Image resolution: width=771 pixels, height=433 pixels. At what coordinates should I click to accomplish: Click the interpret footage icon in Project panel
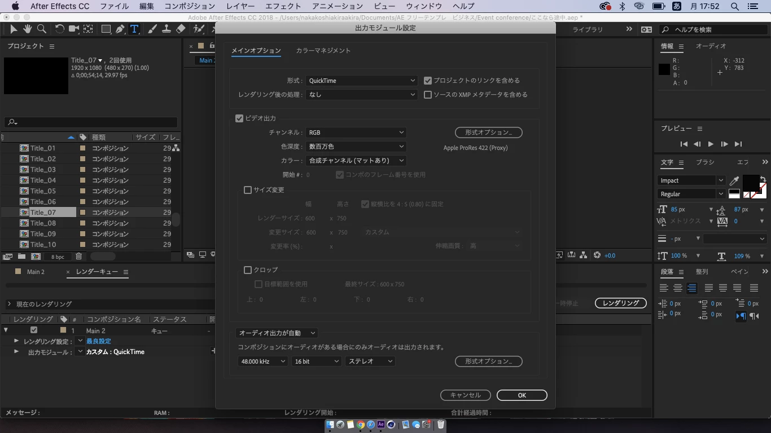click(x=8, y=257)
